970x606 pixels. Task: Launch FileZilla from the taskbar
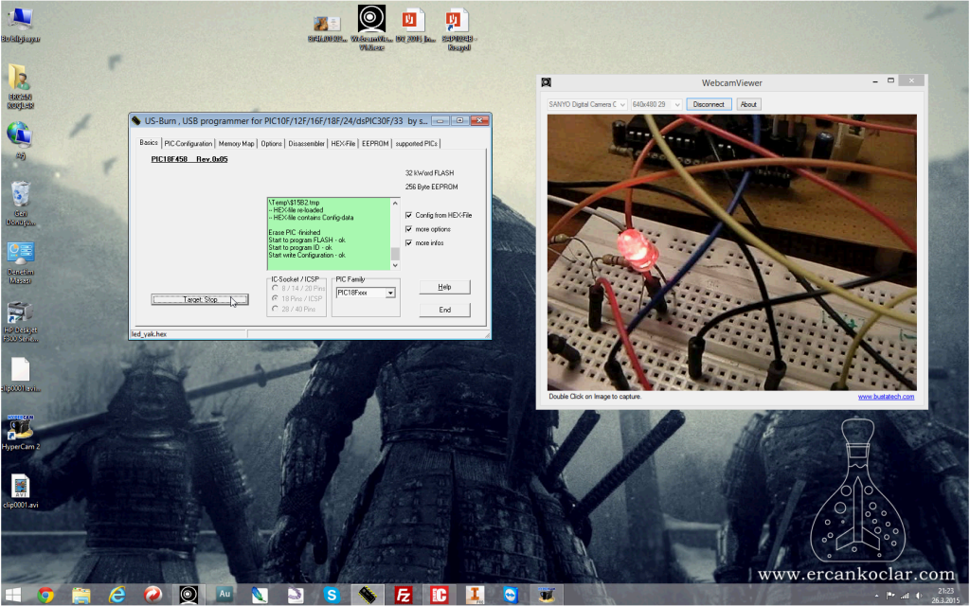pyautogui.click(x=403, y=595)
